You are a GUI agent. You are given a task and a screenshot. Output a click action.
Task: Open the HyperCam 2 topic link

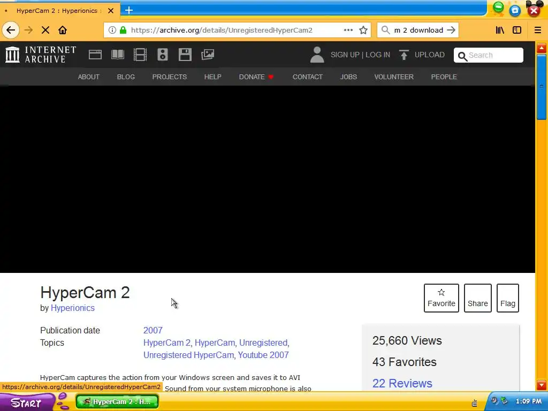pyautogui.click(x=167, y=343)
